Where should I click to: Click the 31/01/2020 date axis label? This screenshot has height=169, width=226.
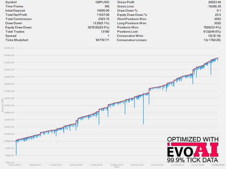click(x=198, y=165)
